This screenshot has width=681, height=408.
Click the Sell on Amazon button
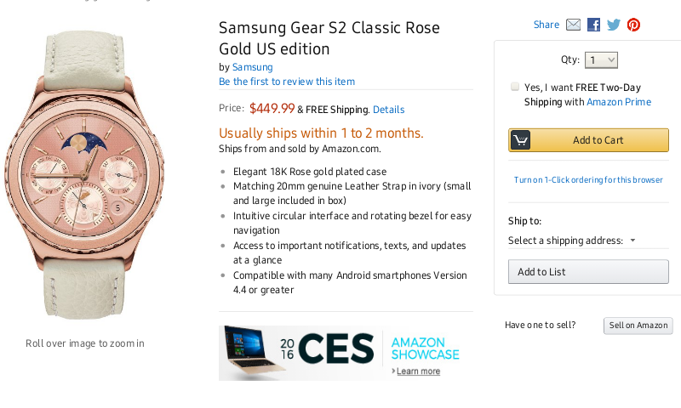[638, 326]
